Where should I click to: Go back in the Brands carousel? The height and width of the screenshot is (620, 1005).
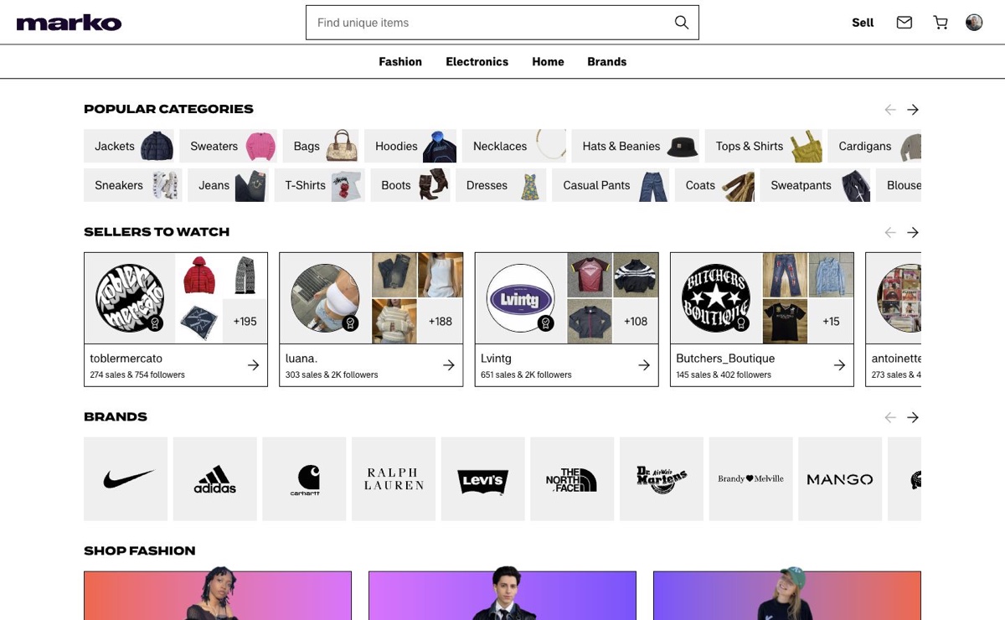point(890,417)
